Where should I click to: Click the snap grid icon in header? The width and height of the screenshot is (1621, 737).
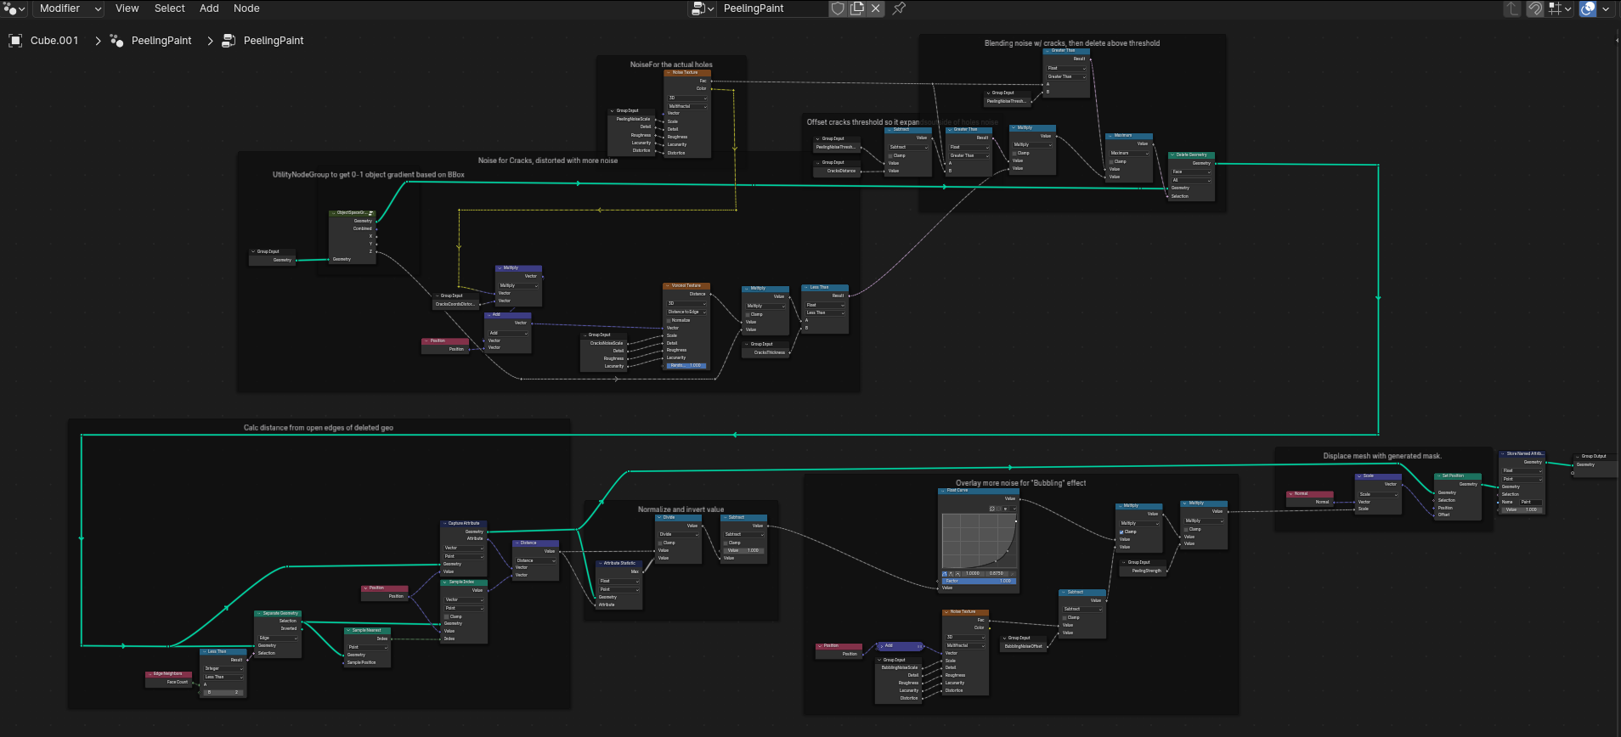(1555, 8)
